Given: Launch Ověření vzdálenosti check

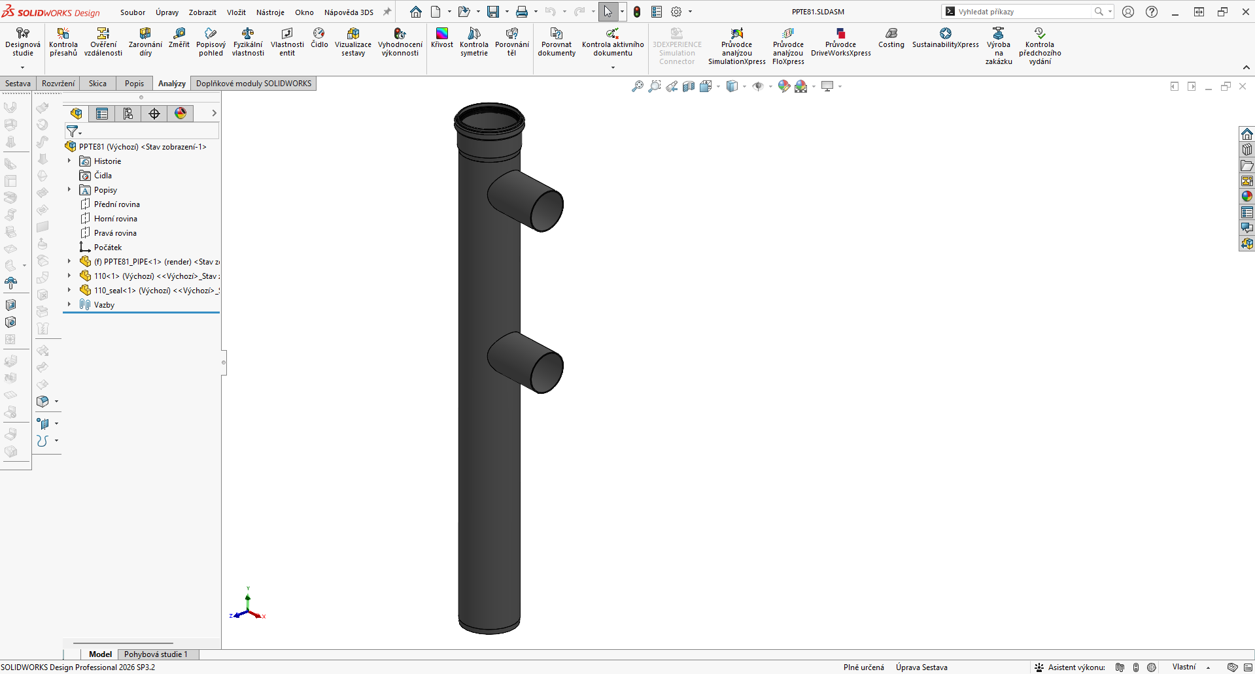Looking at the screenshot, I should (103, 42).
